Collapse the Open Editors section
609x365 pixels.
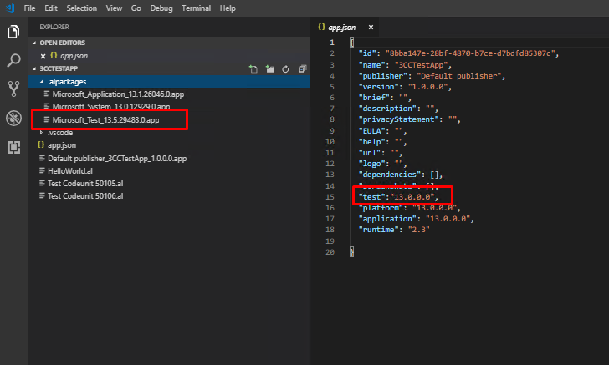click(x=34, y=43)
